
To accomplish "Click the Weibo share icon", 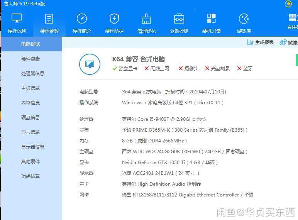I will (283, 42).
